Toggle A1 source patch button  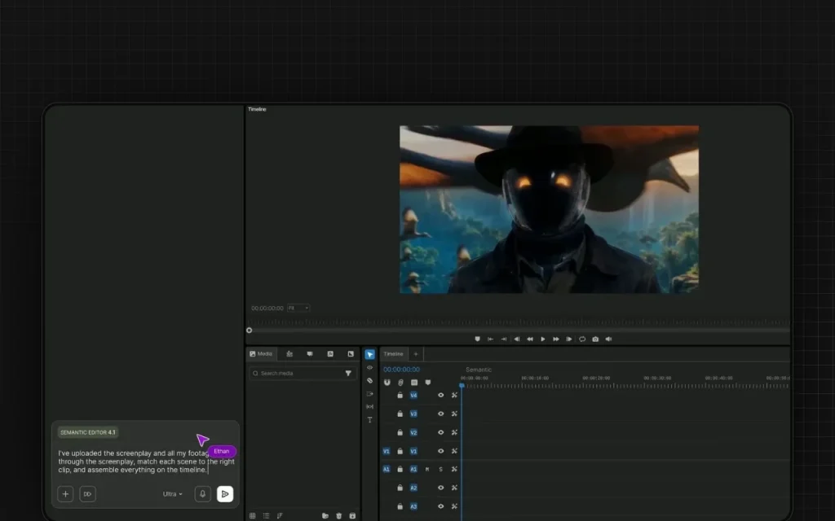tap(387, 469)
